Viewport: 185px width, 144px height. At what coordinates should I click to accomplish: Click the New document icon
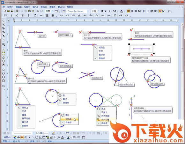[5, 11]
